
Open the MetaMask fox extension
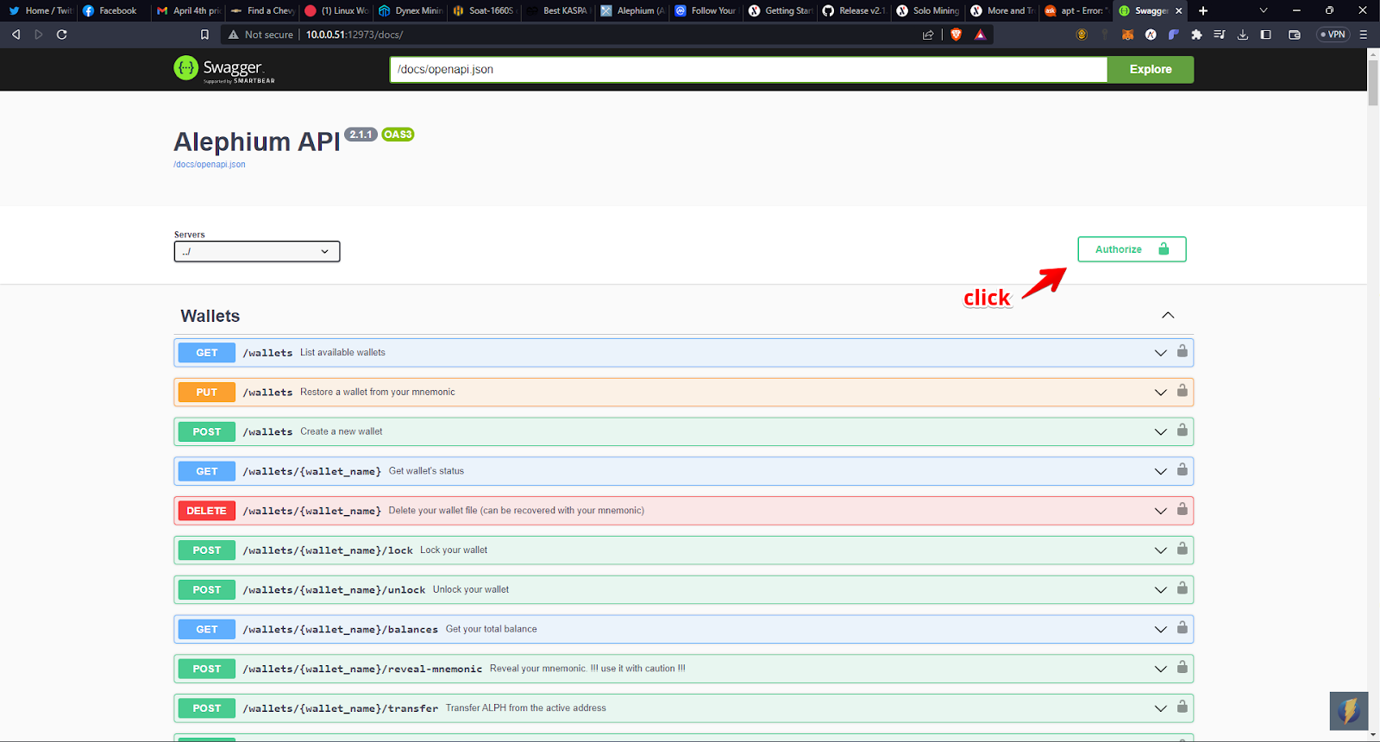(1127, 35)
